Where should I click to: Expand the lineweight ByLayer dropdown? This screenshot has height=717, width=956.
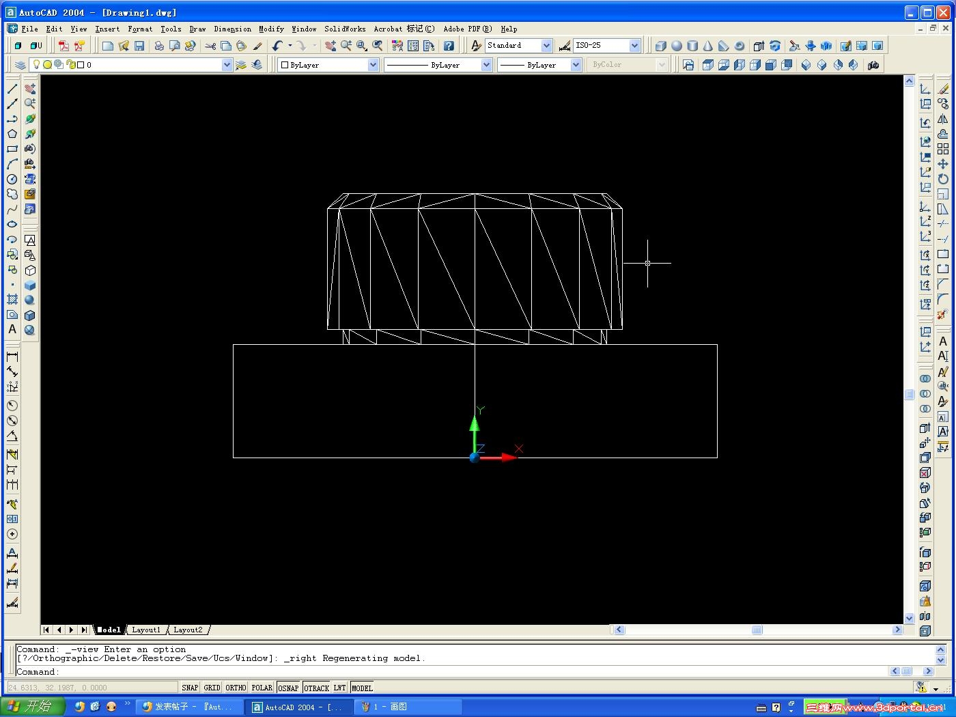(x=576, y=65)
